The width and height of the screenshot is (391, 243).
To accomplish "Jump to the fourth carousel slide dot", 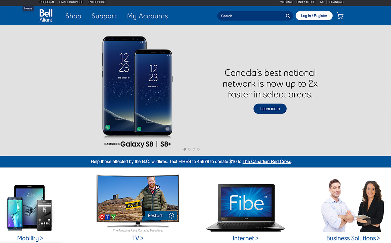I will point(198,149).
